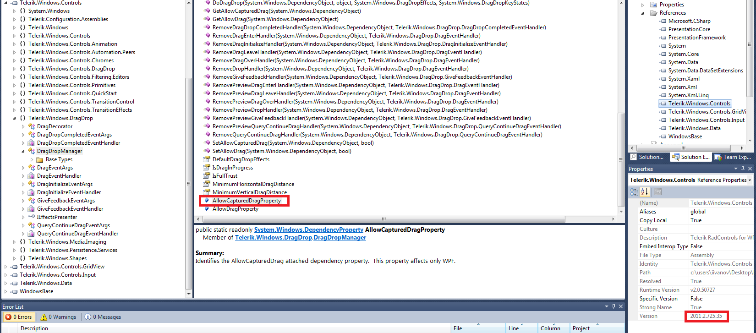
Task: Switch to the Solution... tab
Action: point(648,157)
